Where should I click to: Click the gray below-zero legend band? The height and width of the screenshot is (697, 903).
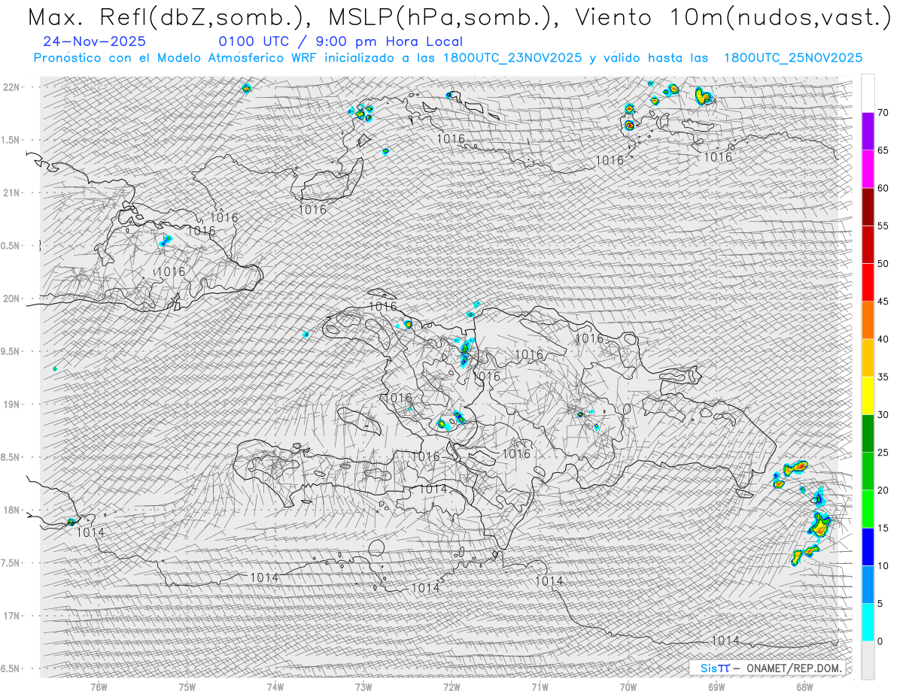[868, 660]
